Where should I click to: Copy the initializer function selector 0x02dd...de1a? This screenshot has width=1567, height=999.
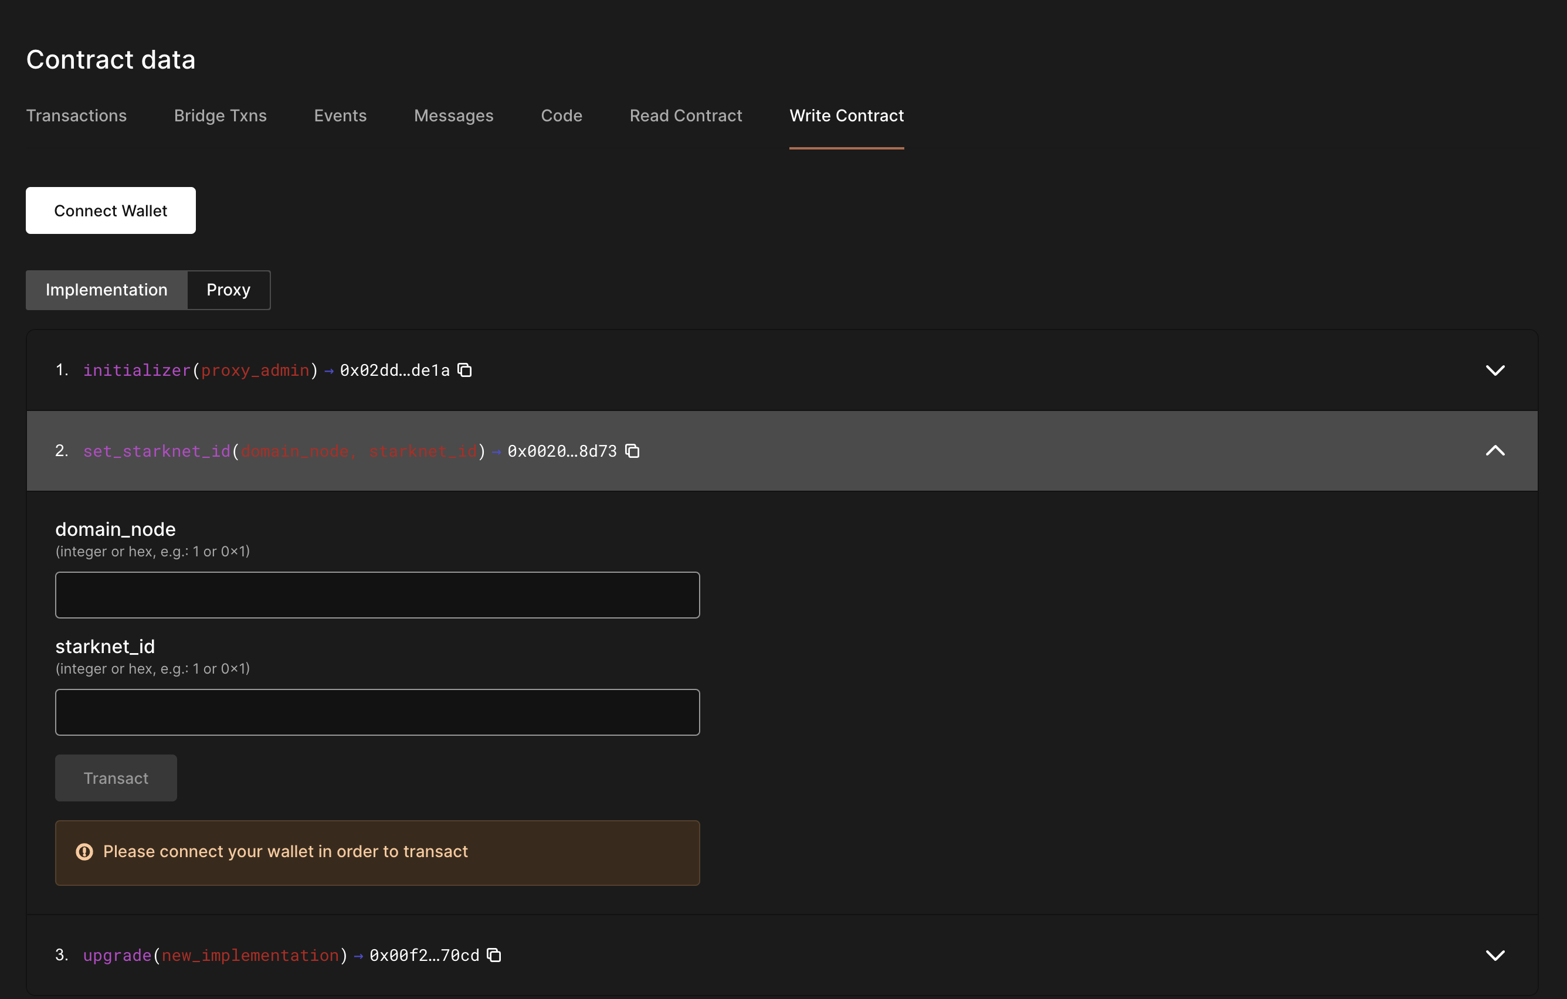pyautogui.click(x=464, y=370)
